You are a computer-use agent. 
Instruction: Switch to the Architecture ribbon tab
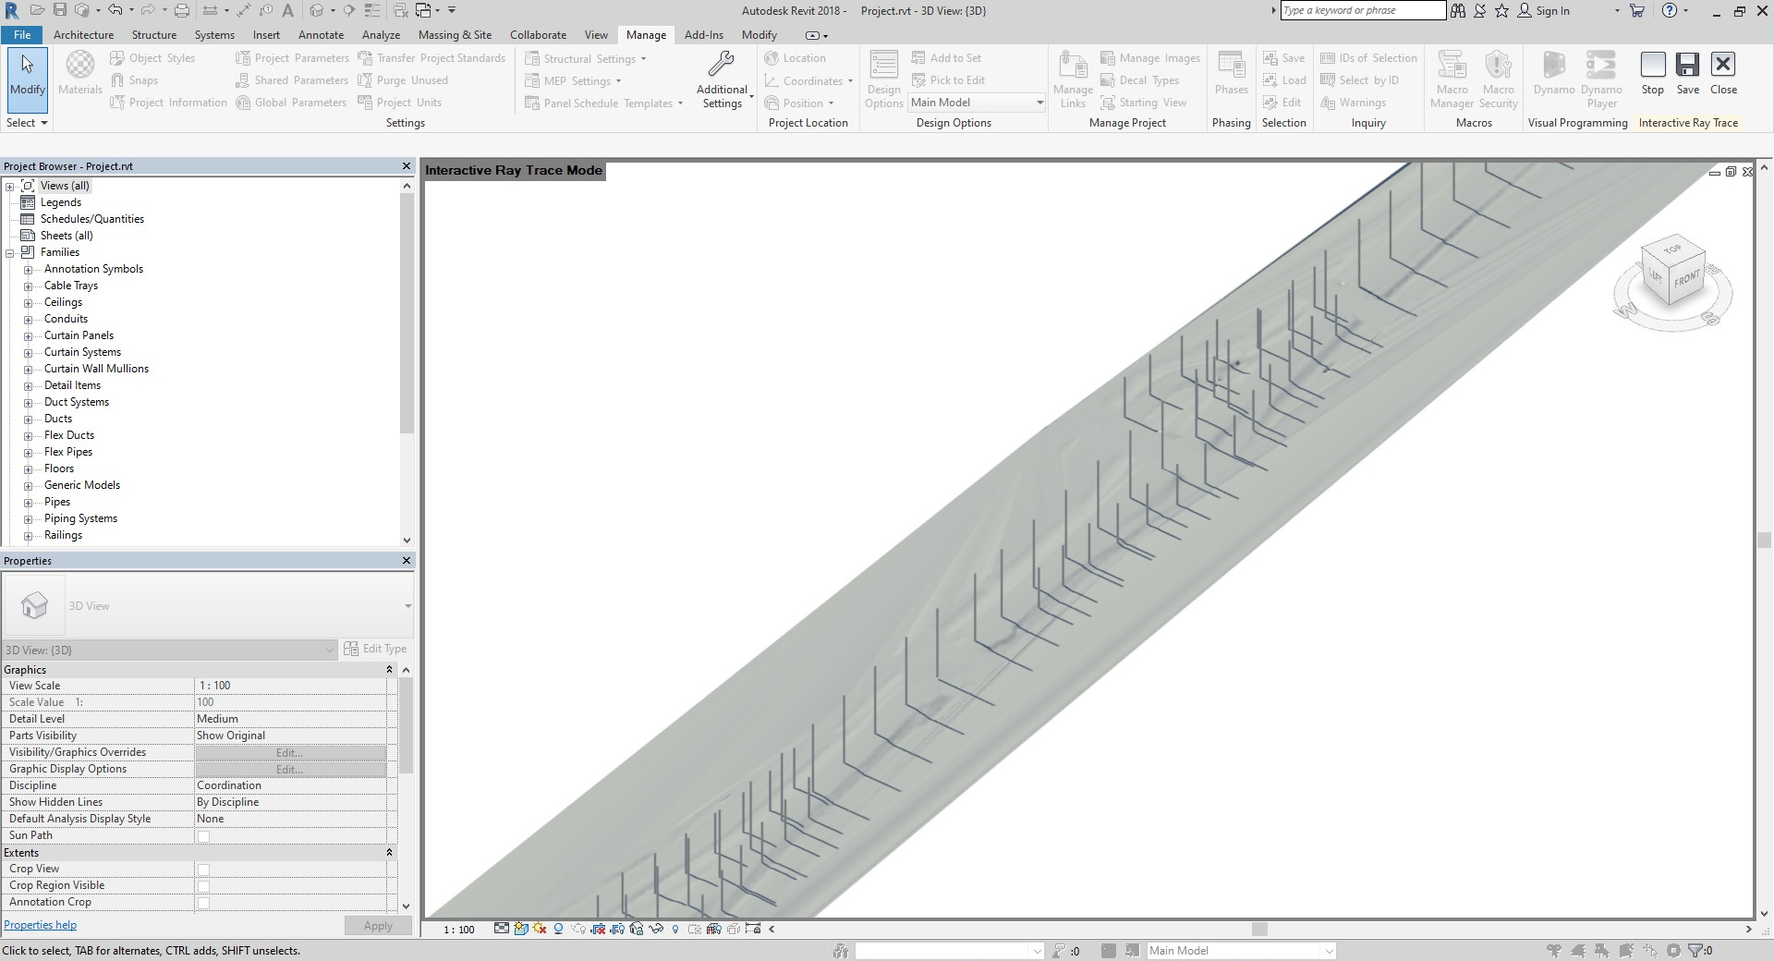[x=83, y=34]
